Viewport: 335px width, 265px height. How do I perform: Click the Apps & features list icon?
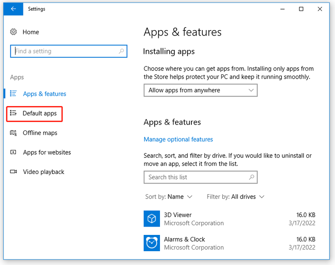click(13, 94)
